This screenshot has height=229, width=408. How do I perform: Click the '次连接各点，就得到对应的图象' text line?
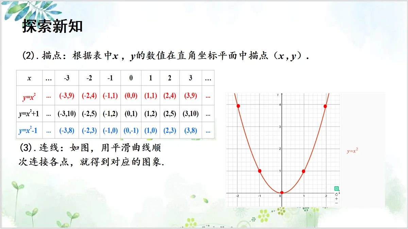[x=91, y=162]
